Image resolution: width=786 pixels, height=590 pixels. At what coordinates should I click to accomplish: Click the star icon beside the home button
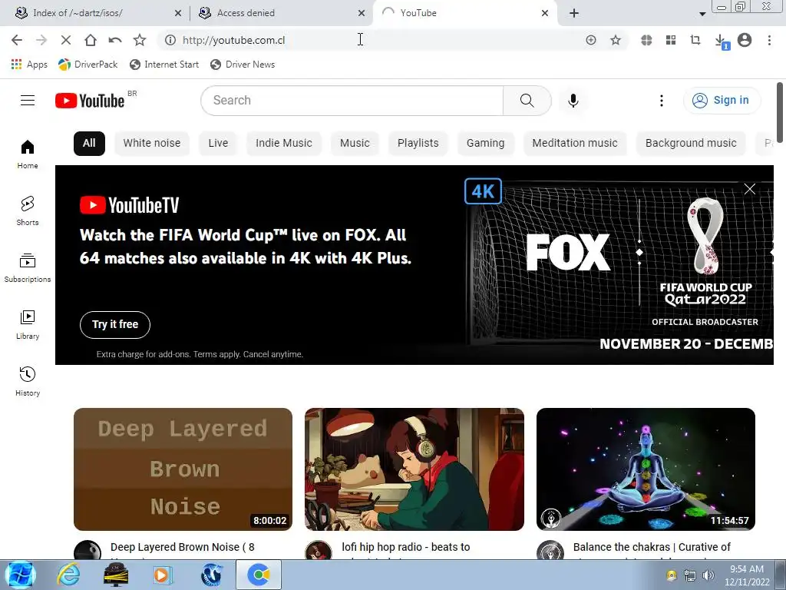tap(140, 40)
